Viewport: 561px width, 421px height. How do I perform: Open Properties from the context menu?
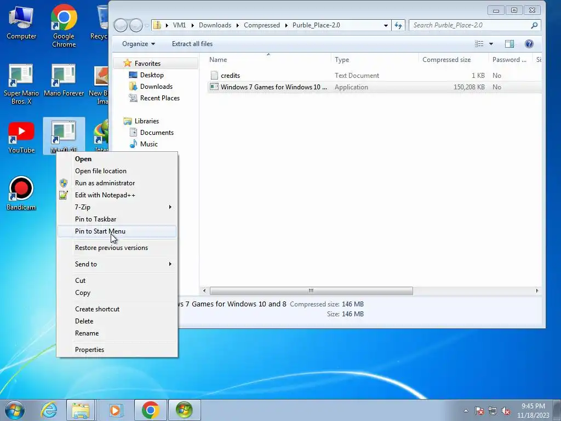117,349
